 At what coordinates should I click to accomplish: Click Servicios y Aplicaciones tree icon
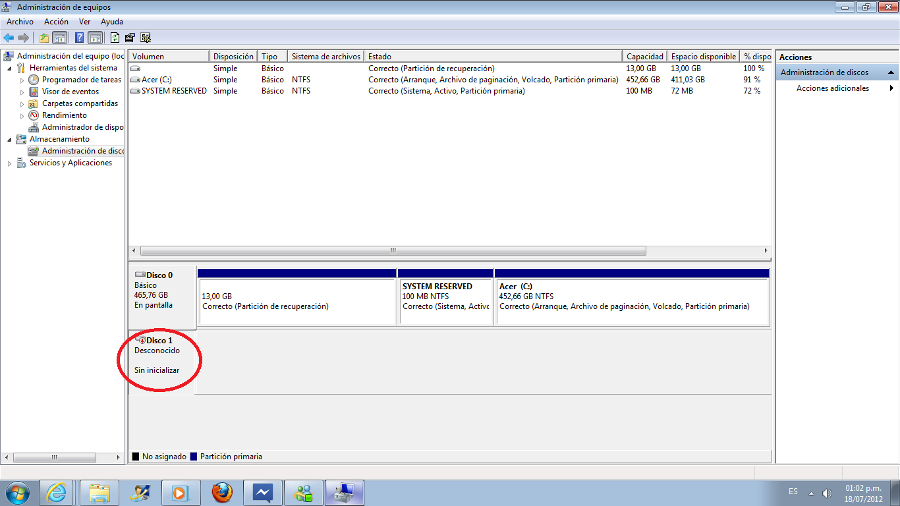[x=21, y=163]
